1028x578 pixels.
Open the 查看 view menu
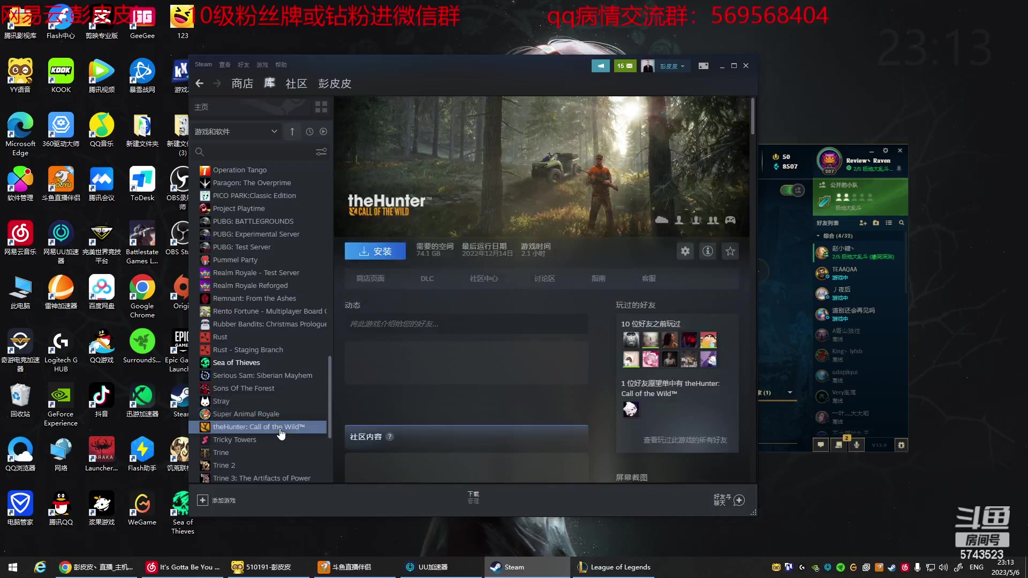point(225,65)
